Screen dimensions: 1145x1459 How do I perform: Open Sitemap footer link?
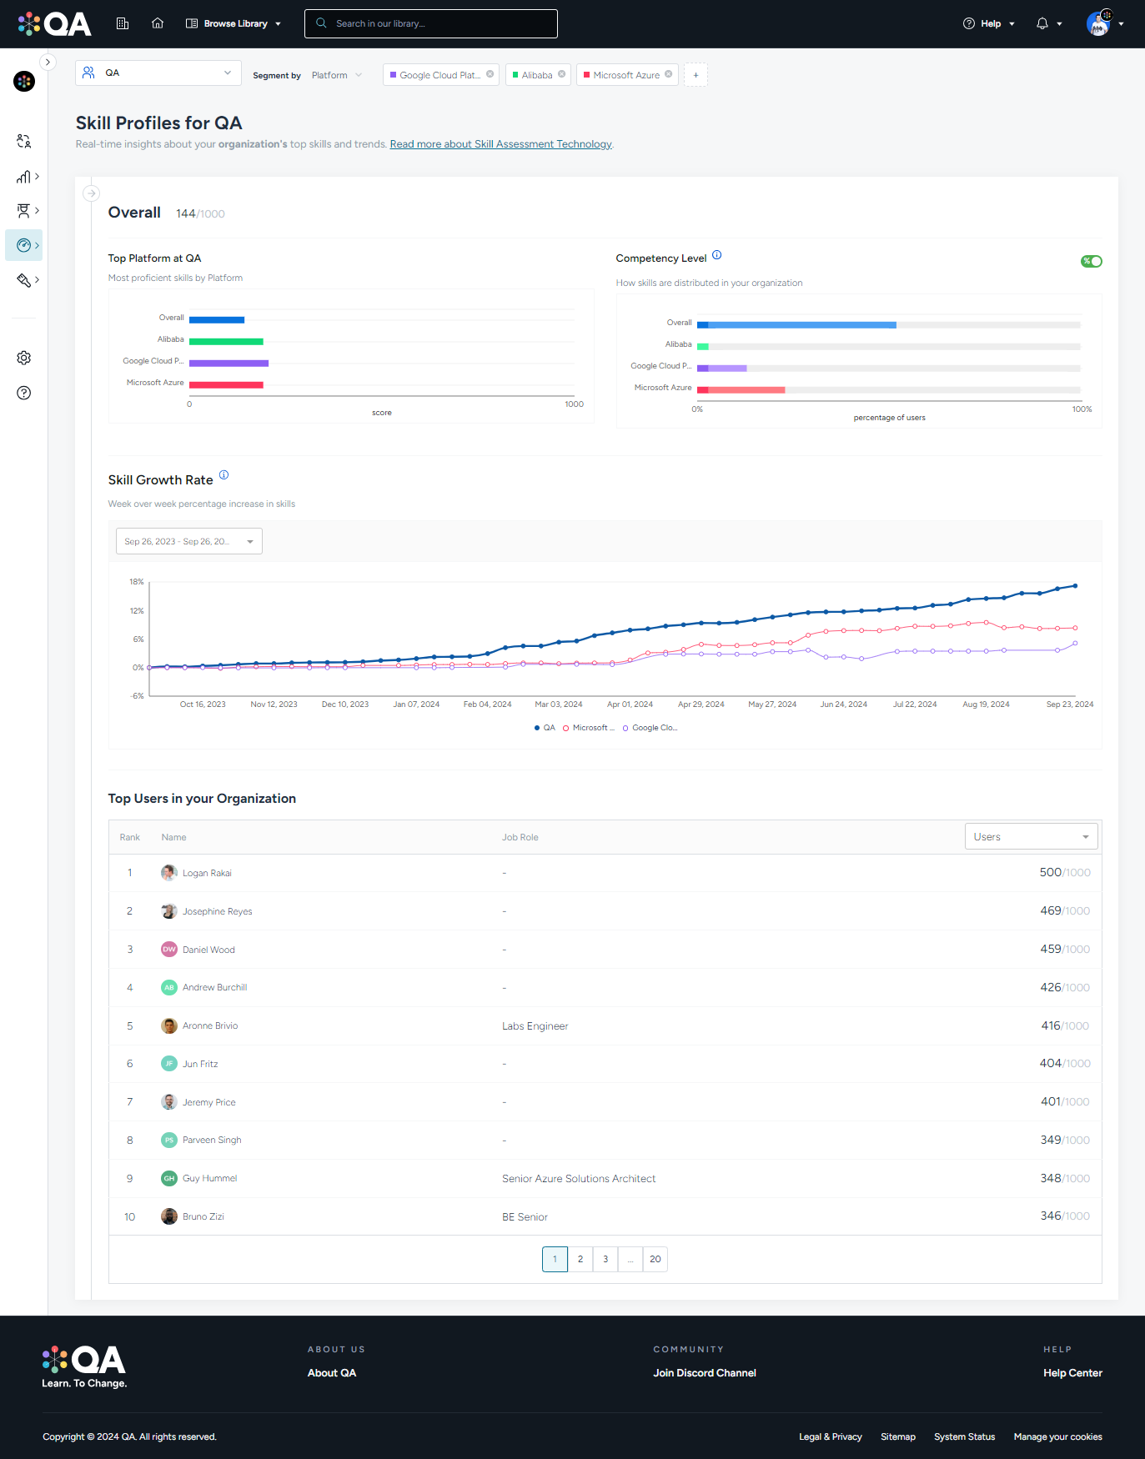click(x=898, y=1436)
